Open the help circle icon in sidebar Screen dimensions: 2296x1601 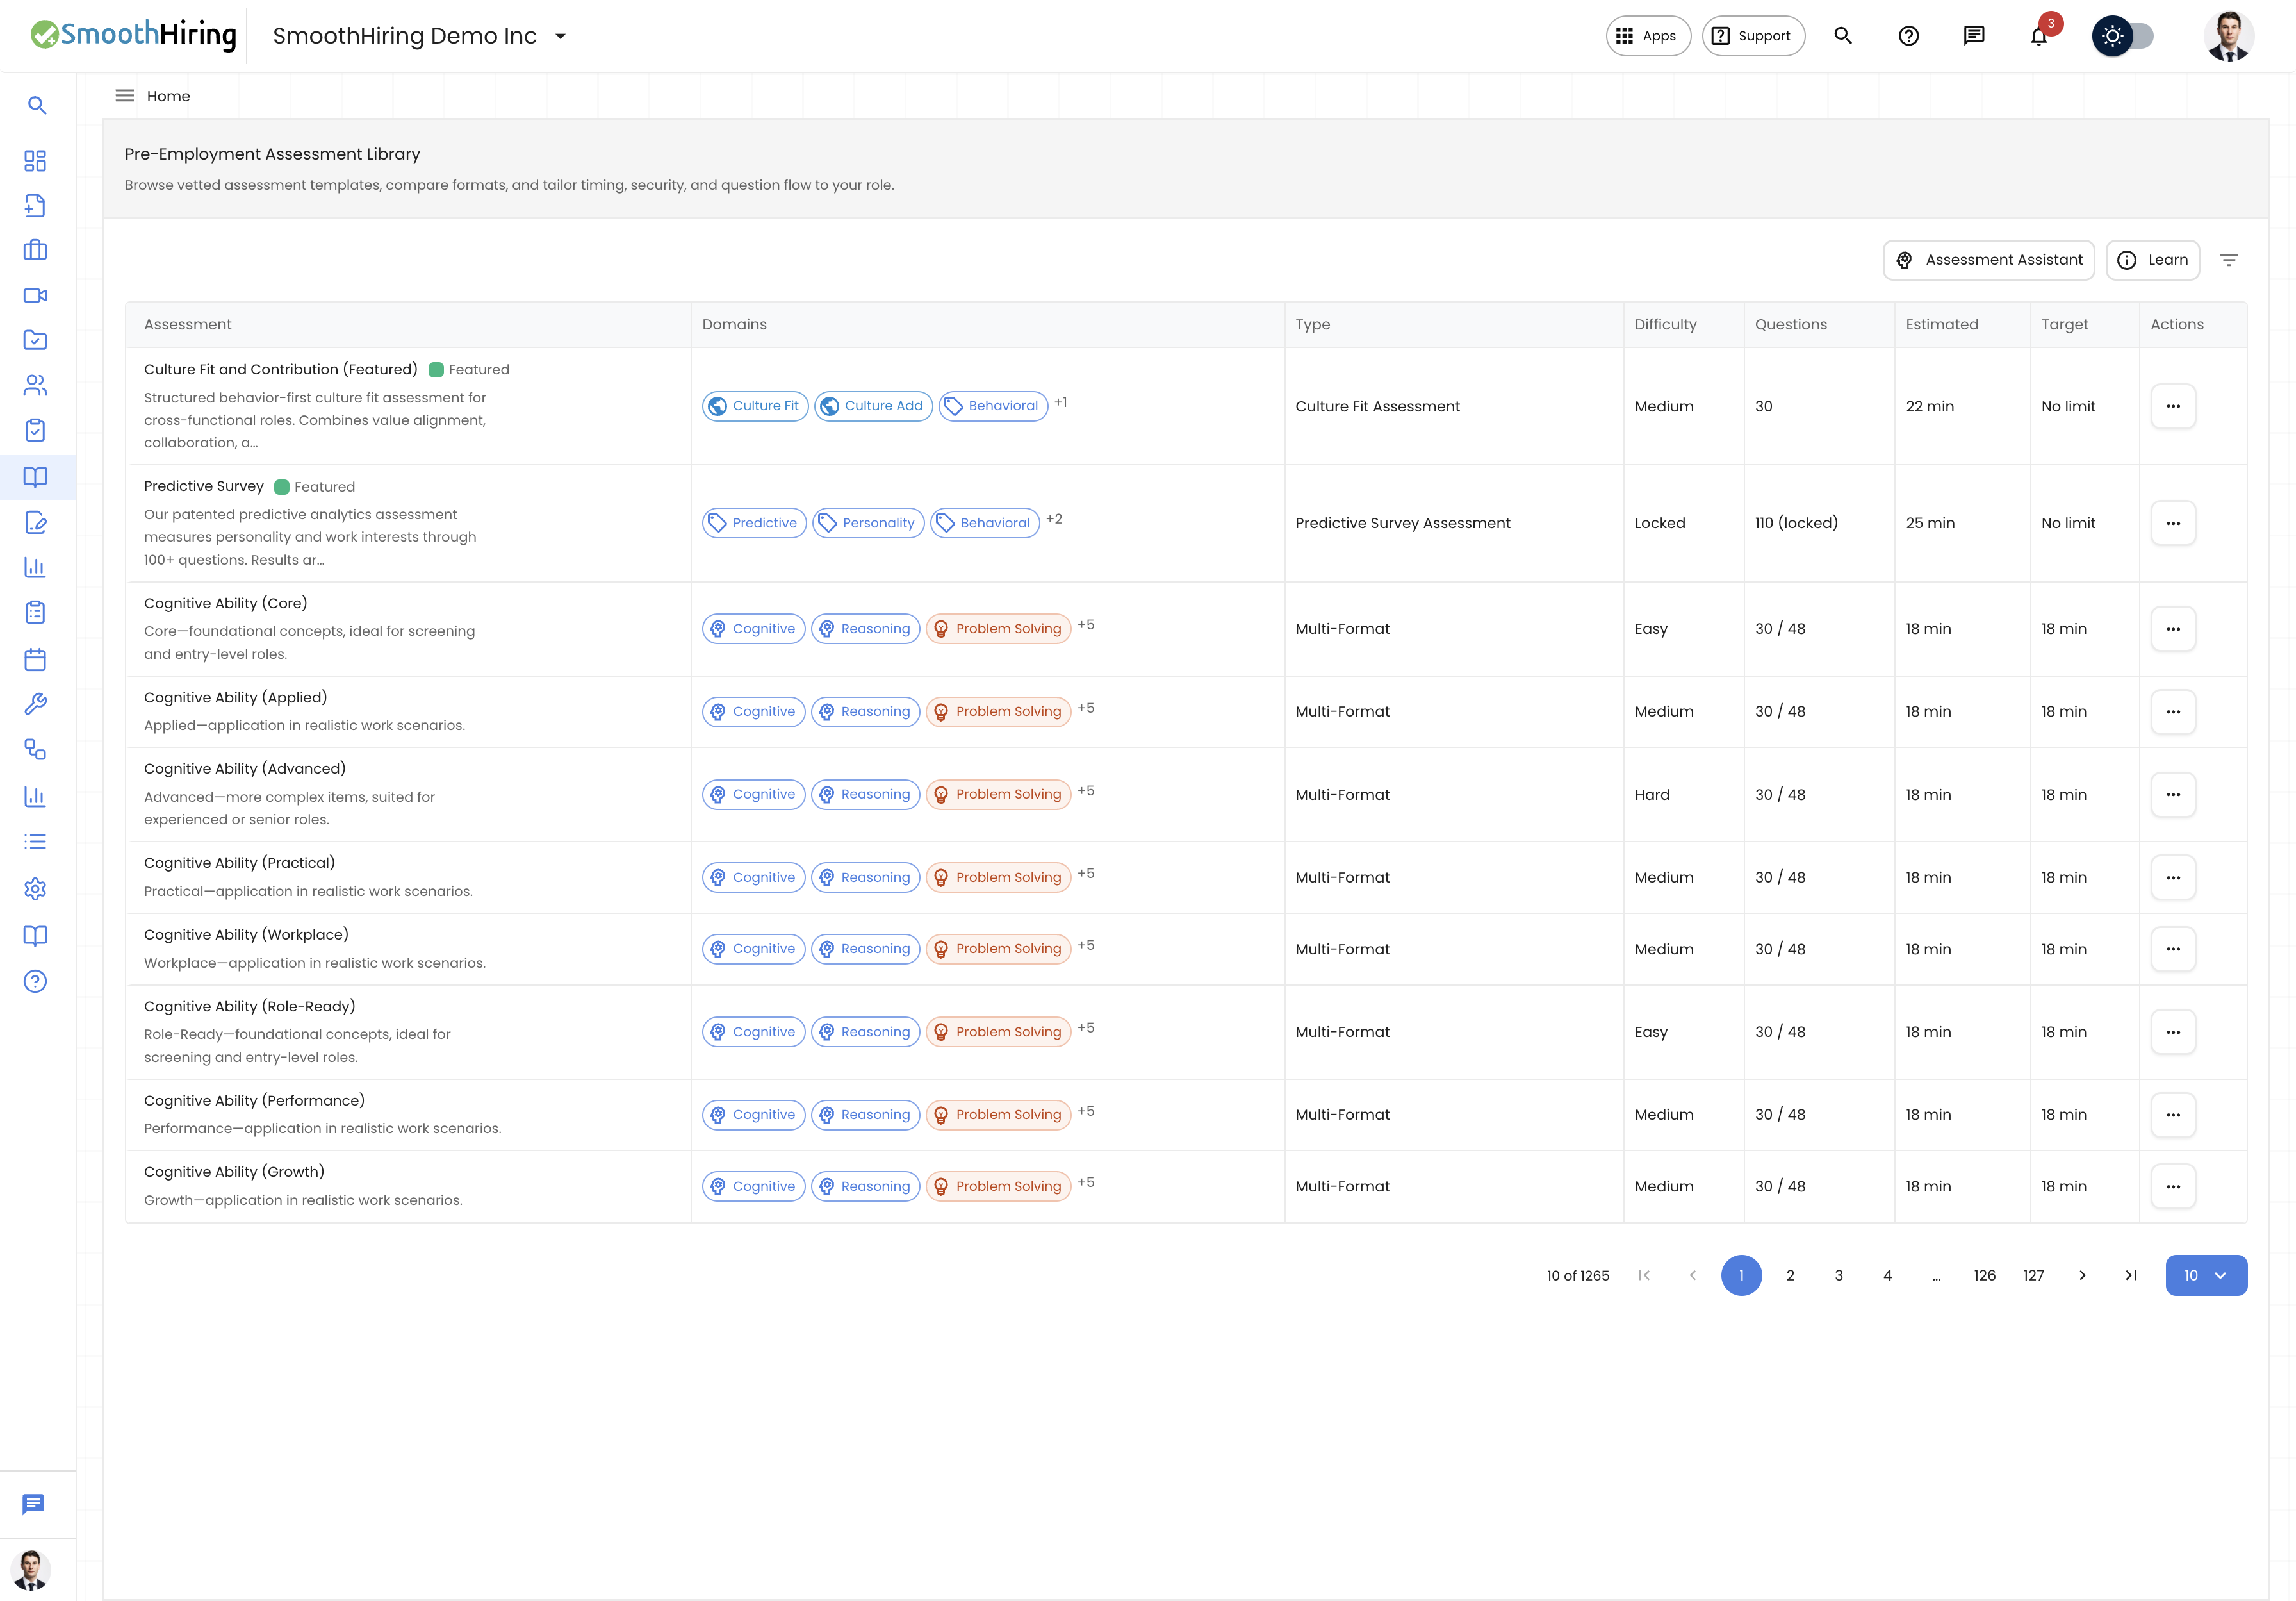pos(35,982)
